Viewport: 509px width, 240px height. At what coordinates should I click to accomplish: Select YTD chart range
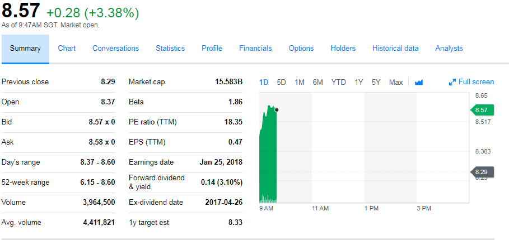[338, 83]
